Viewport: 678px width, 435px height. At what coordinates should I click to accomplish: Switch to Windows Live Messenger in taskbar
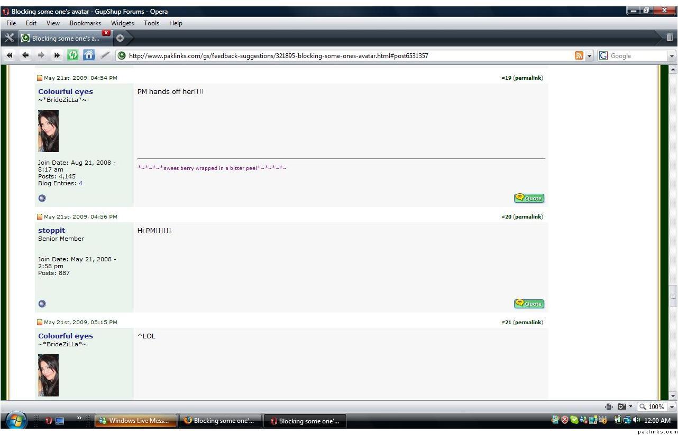(x=134, y=421)
